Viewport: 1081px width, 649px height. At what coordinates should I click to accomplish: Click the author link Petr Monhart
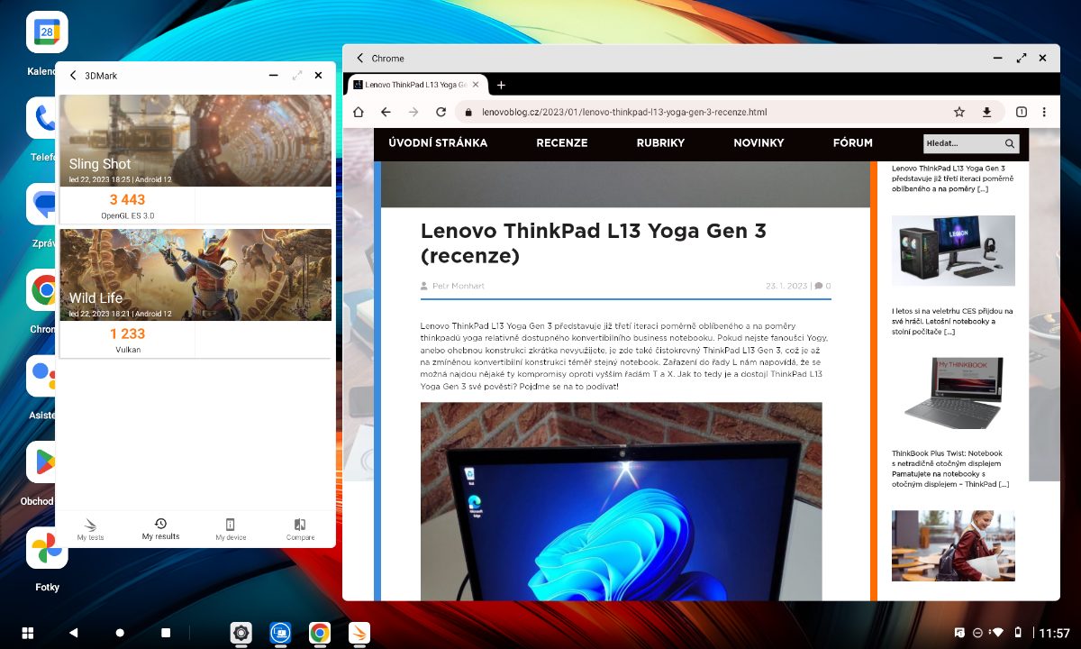pyautogui.click(x=459, y=286)
